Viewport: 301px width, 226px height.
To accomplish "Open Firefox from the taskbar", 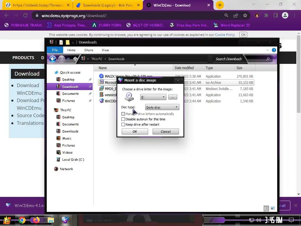I will click(36, 220).
